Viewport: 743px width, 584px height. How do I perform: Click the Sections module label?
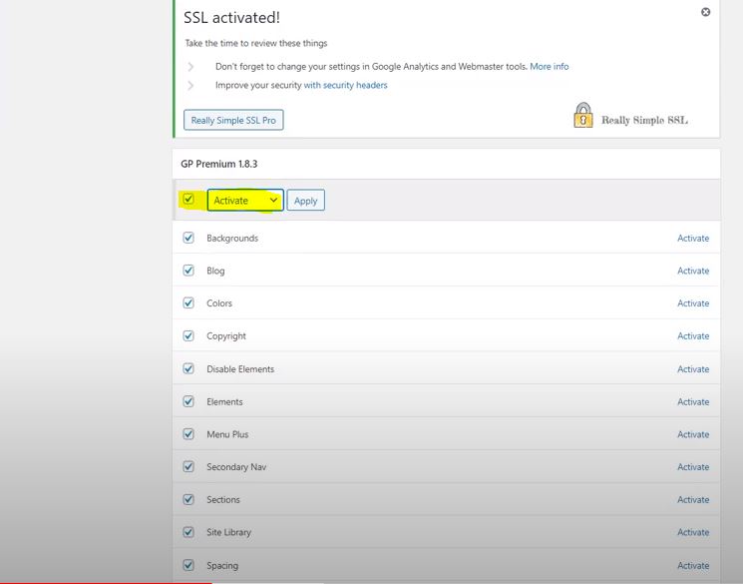[x=223, y=499]
